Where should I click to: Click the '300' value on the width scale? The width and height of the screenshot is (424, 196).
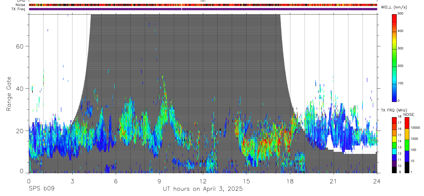(x=401, y=48)
